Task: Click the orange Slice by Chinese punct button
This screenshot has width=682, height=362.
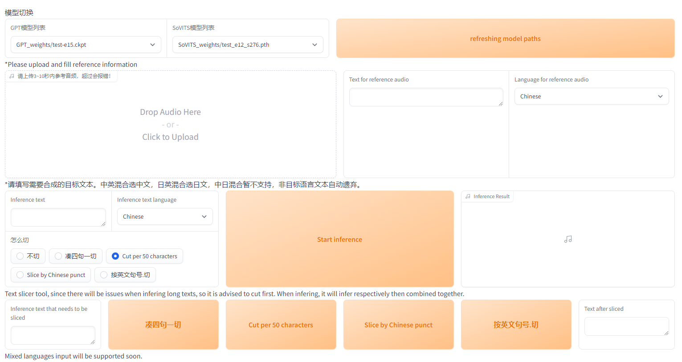Action: coord(398,325)
